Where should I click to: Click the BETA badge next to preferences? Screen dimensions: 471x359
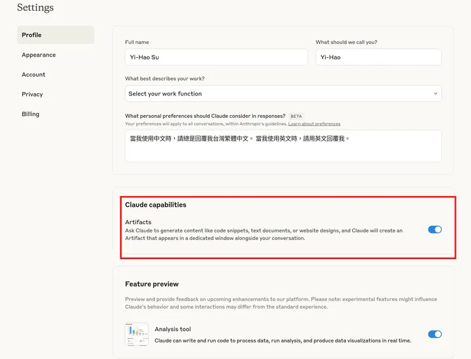[x=296, y=116]
